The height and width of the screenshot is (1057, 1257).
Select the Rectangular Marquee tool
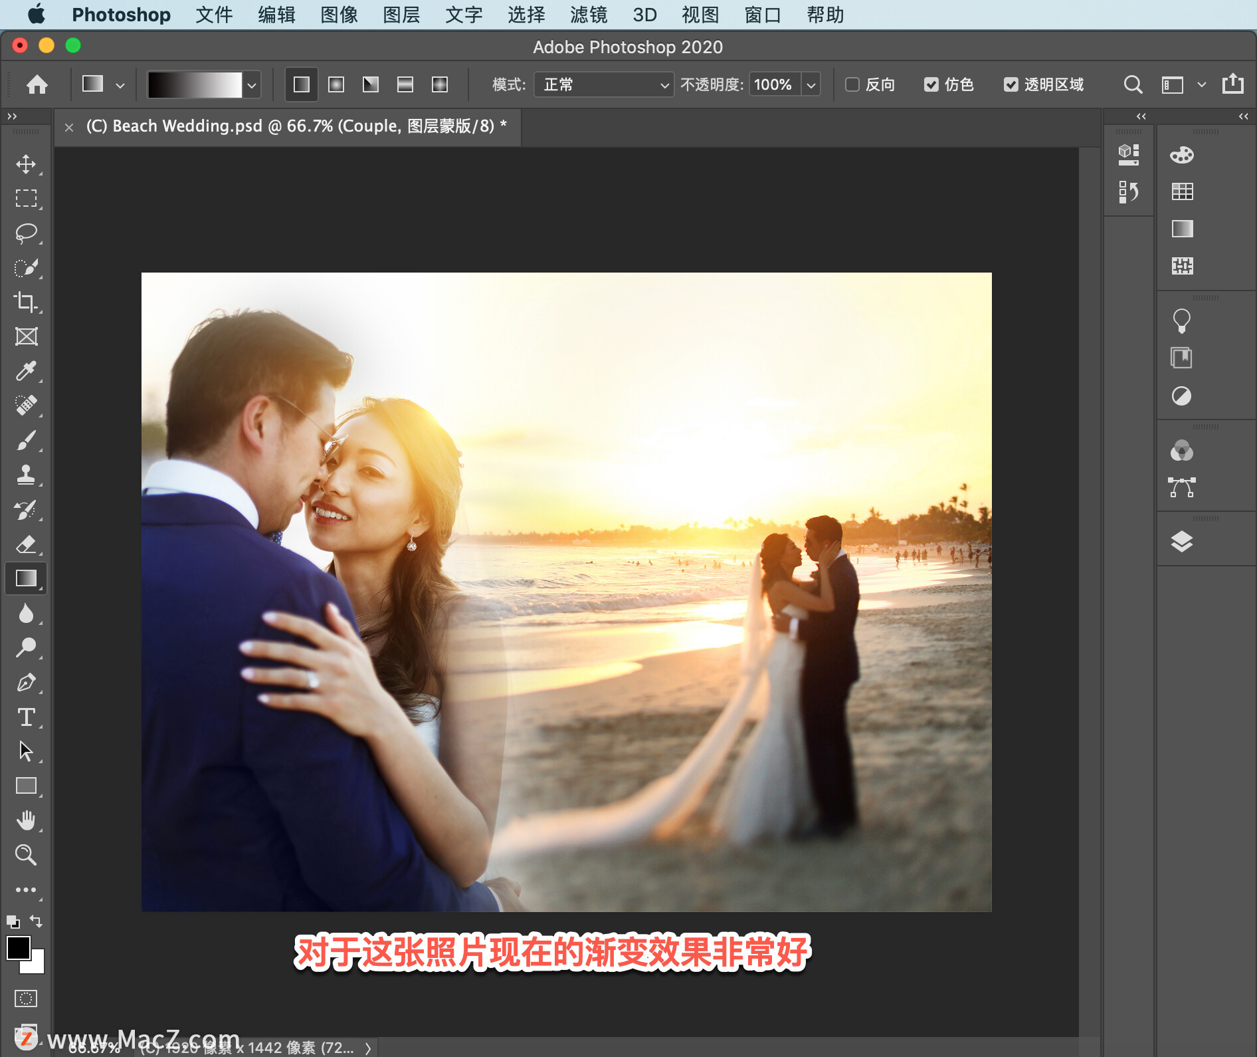[x=26, y=199]
